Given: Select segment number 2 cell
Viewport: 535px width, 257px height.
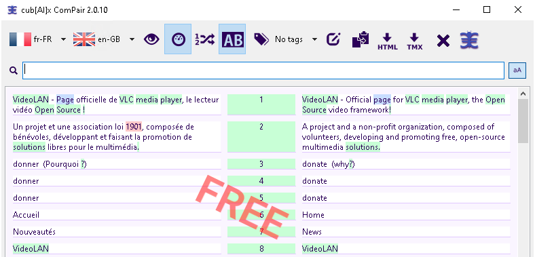Looking at the screenshot, I should click(261, 137).
